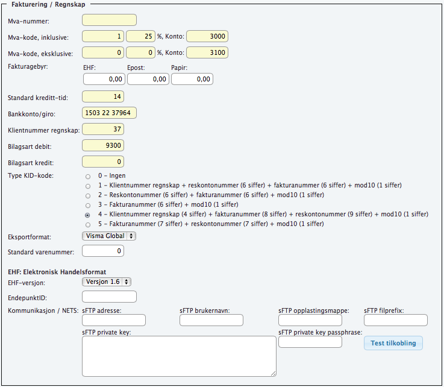Image resolution: width=444 pixels, height=387 pixels.
Task: Click the Bilagsart debit field
Action: pyautogui.click(x=103, y=145)
